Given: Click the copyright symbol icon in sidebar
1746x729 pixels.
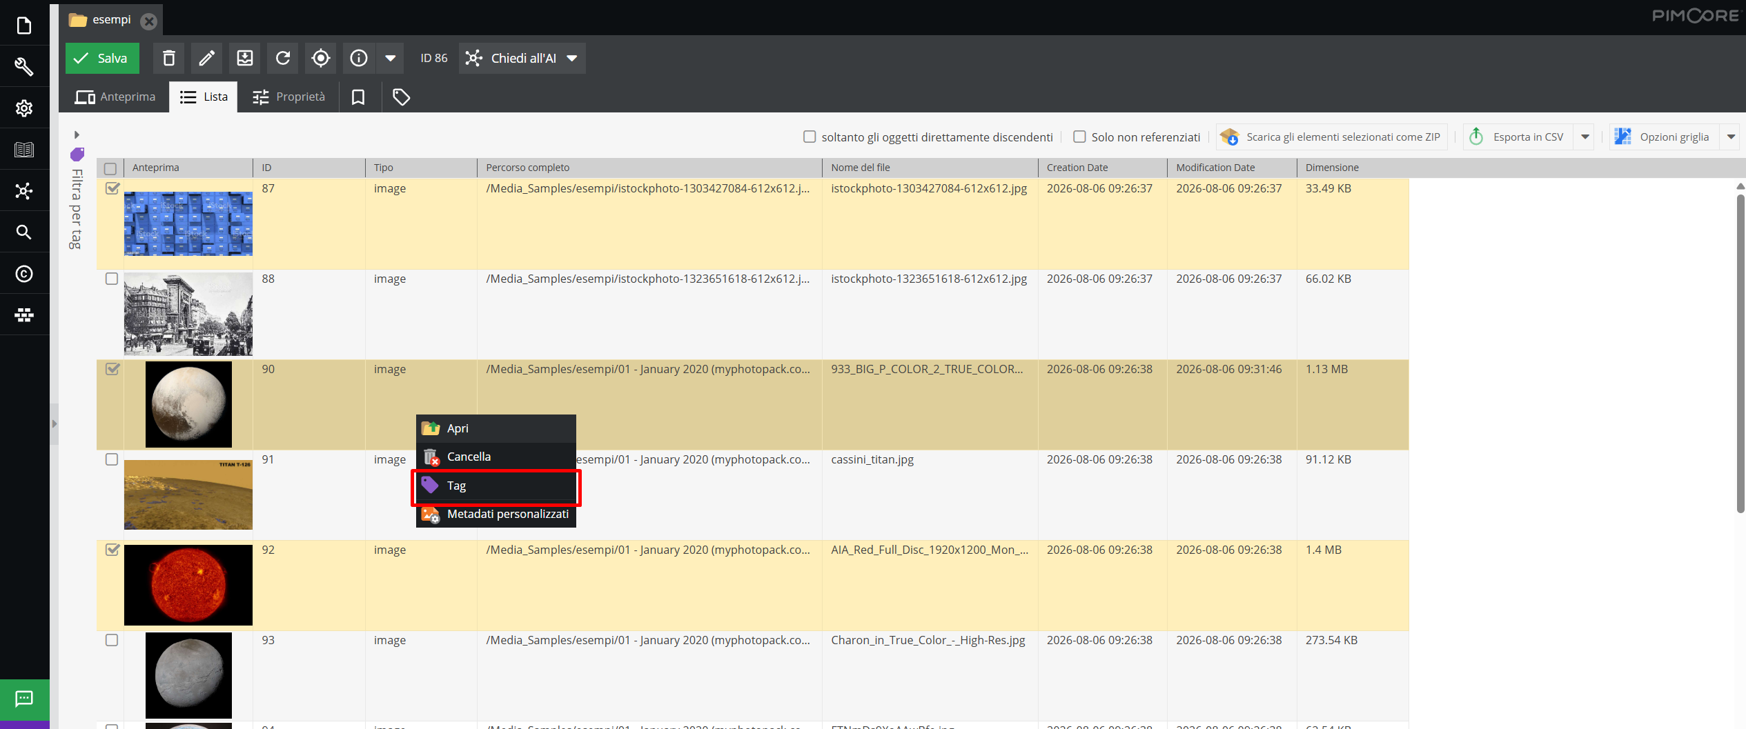Looking at the screenshot, I should (24, 274).
